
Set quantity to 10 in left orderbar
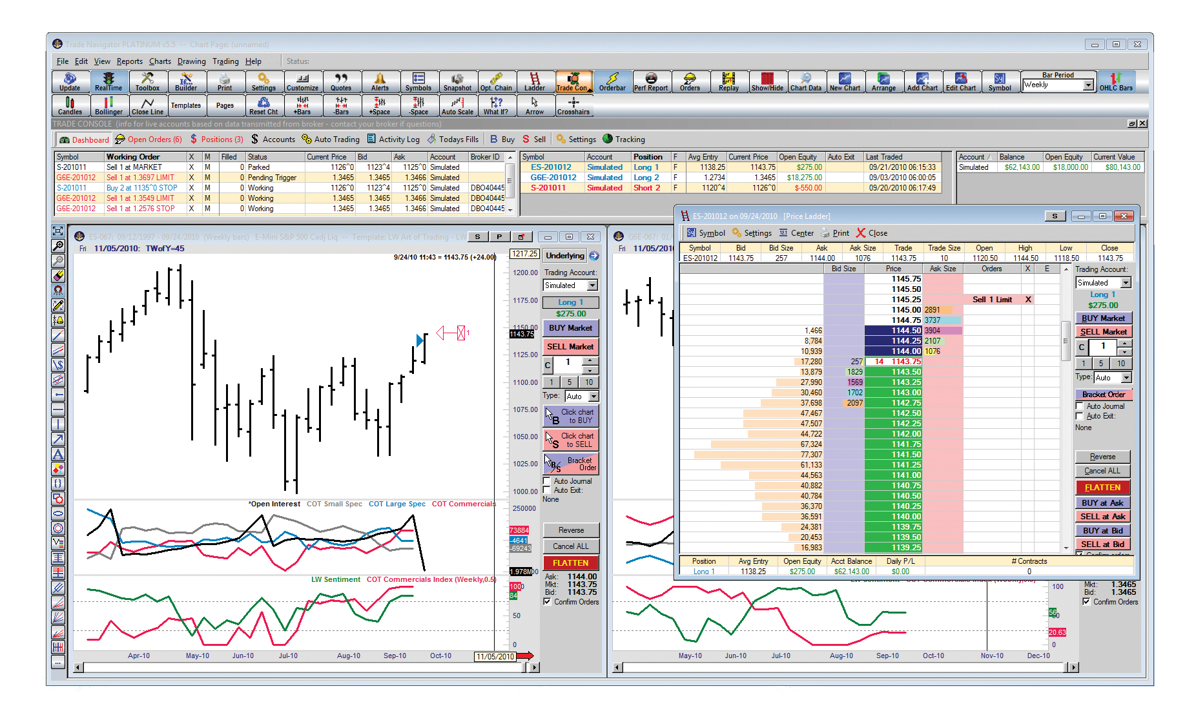pos(589,382)
